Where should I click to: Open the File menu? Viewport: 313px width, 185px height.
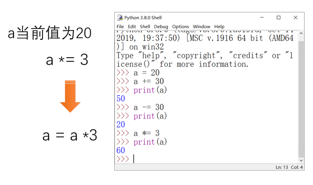[120, 26]
